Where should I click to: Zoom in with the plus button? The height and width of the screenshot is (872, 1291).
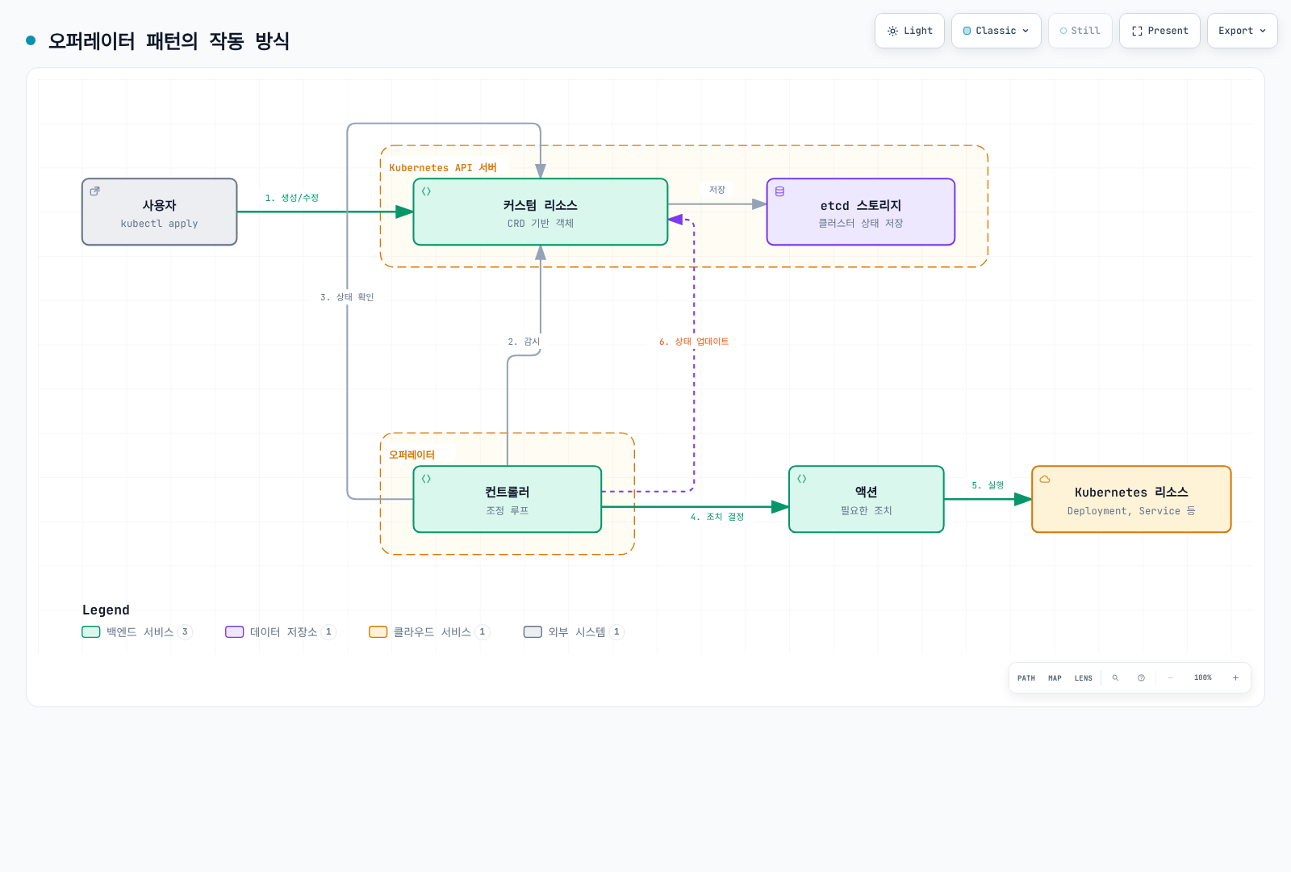pyautogui.click(x=1235, y=678)
